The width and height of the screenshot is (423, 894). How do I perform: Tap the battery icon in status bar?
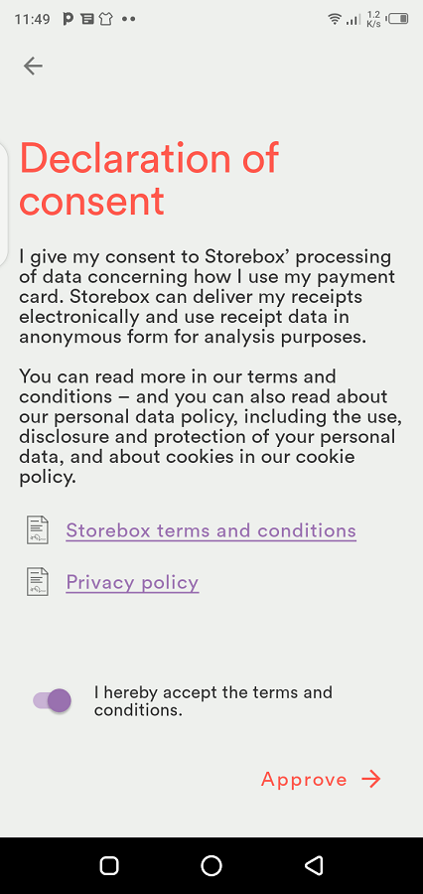pos(398,19)
